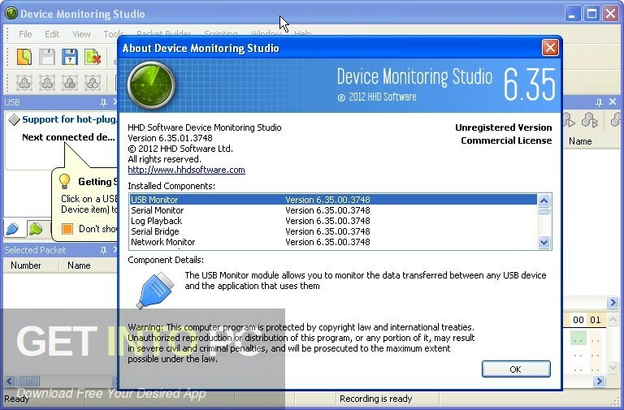Click Recording is ready status bar text
Screen dimensions: 624x410
click(375, 399)
